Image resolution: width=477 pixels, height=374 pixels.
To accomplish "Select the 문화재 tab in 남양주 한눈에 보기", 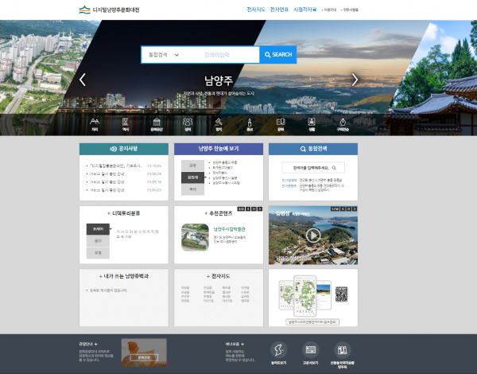I will tap(192, 177).
